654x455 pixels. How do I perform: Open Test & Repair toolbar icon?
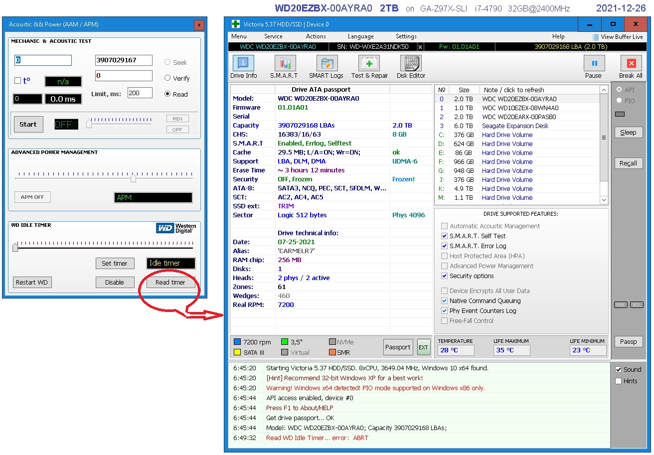point(369,63)
